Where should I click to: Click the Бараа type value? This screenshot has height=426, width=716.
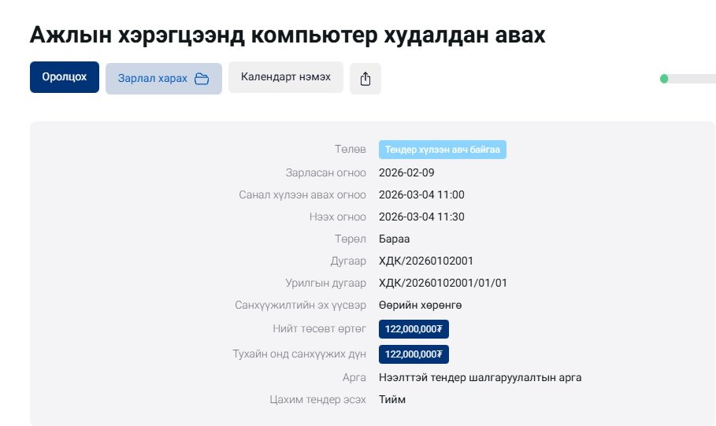click(x=394, y=239)
